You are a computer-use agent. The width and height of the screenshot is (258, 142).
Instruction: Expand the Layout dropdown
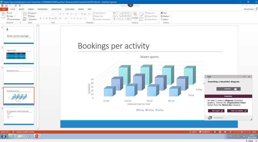click(33, 13)
